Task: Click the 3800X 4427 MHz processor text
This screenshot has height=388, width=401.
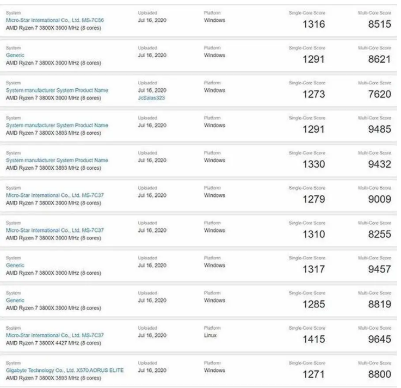Action: click(x=53, y=343)
